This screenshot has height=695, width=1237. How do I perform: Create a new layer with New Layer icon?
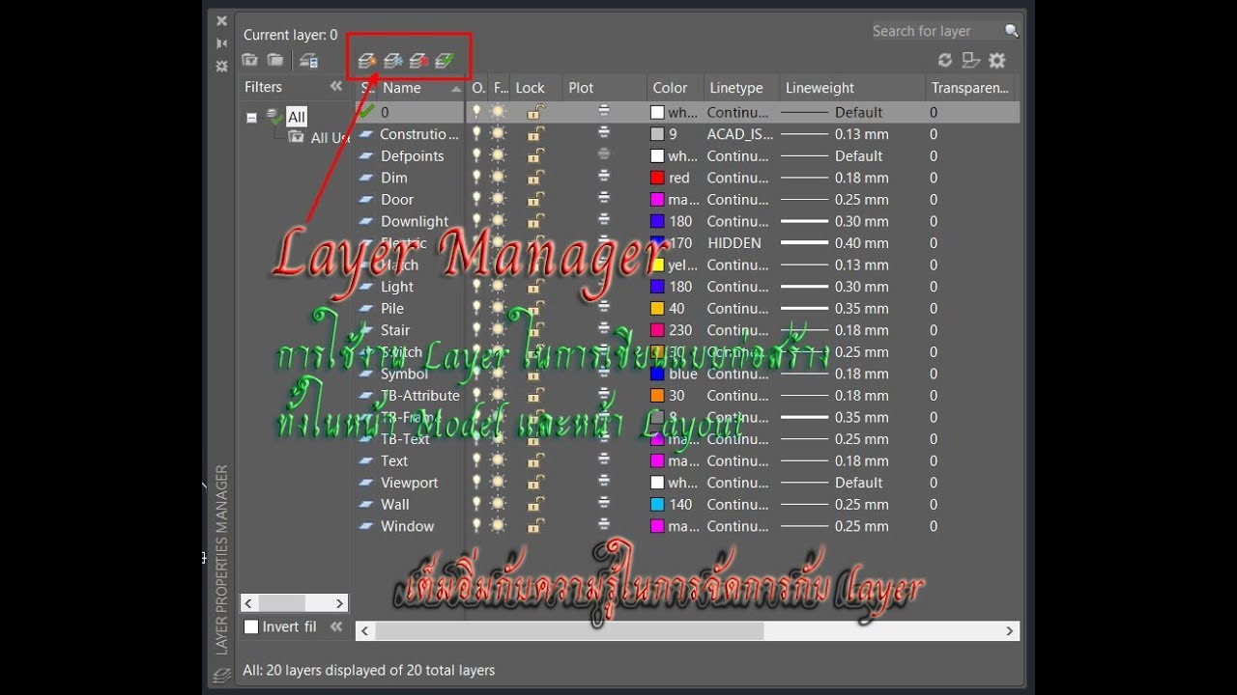click(x=366, y=61)
